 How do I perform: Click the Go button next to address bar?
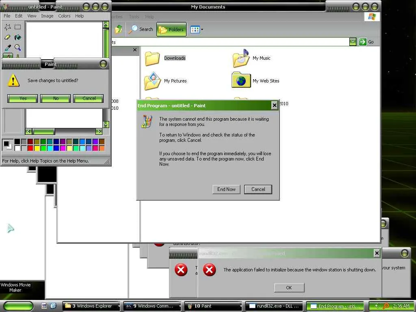(366, 42)
